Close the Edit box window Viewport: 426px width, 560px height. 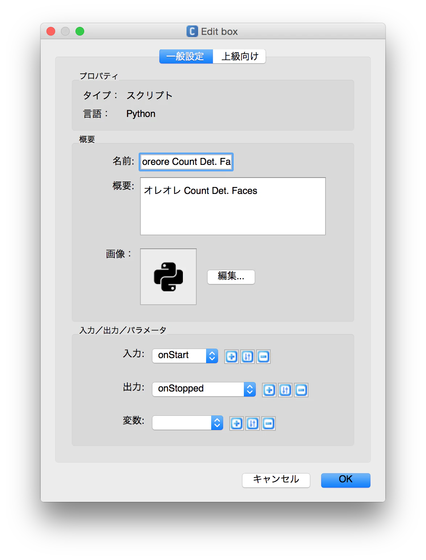coord(51,32)
